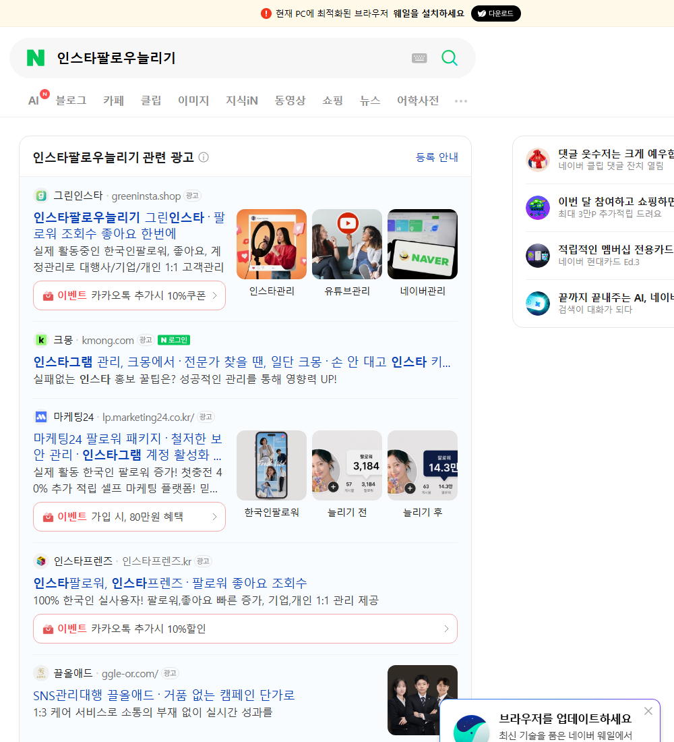The width and height of the screenshot is (674, 742).
Task: Click the 크몽 favicon icon
Action: tap(41, 340)
